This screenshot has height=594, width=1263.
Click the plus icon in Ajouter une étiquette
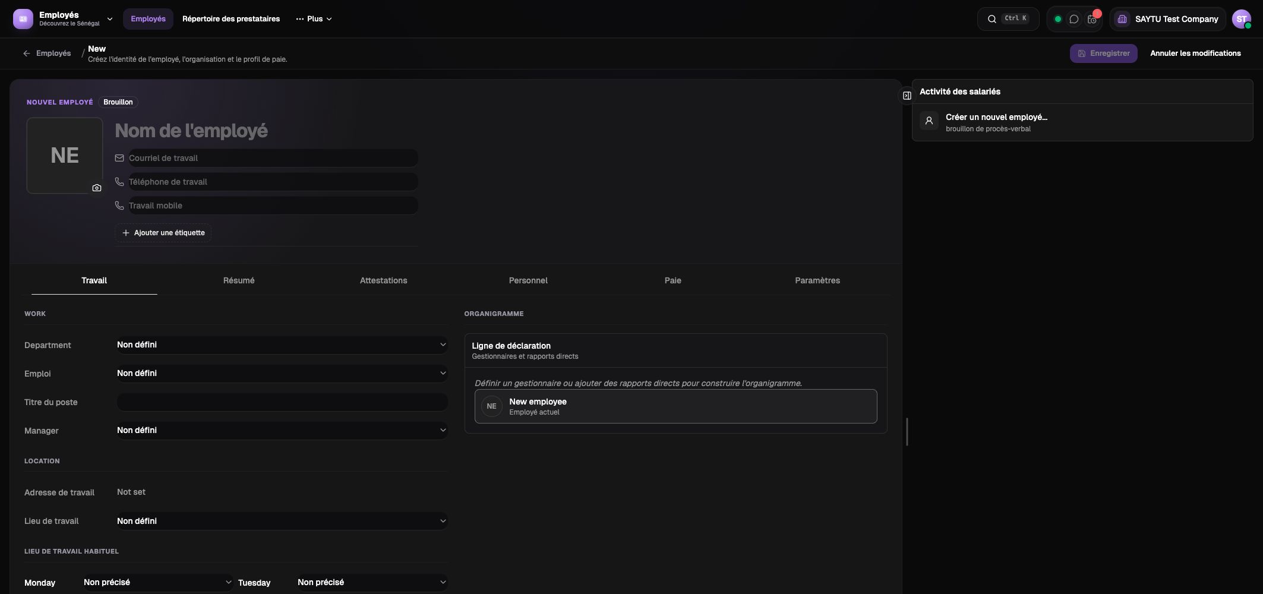[x=125, y=233]
